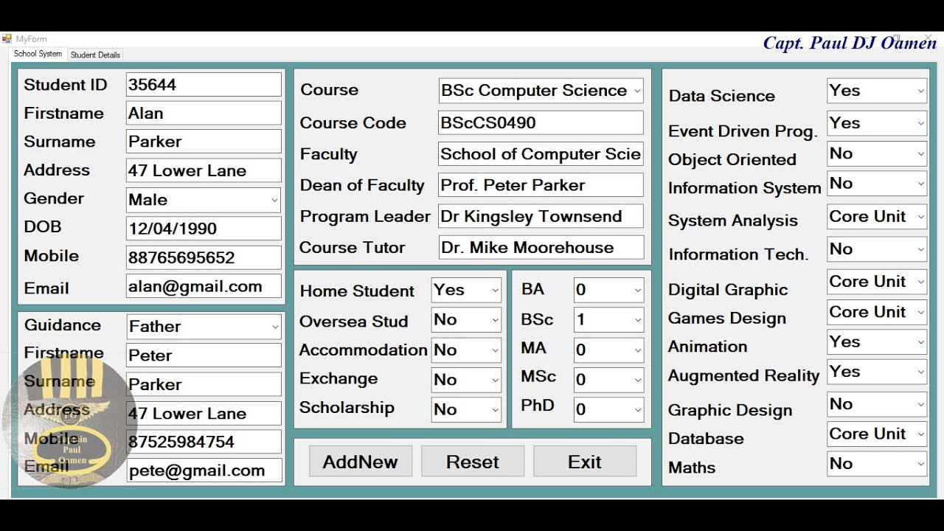Viewport: 944px width, 531px height.
Task: Open the Database dropdown
Action: pos(877,434)
